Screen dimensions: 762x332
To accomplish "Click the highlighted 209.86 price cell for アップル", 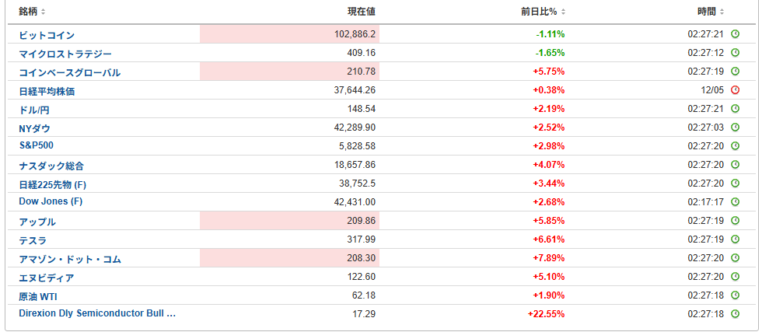I will pyautogui.click(x=289, y=221).
